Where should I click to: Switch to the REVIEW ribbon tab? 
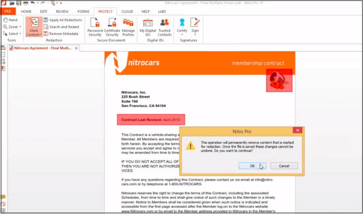[62, 11]
